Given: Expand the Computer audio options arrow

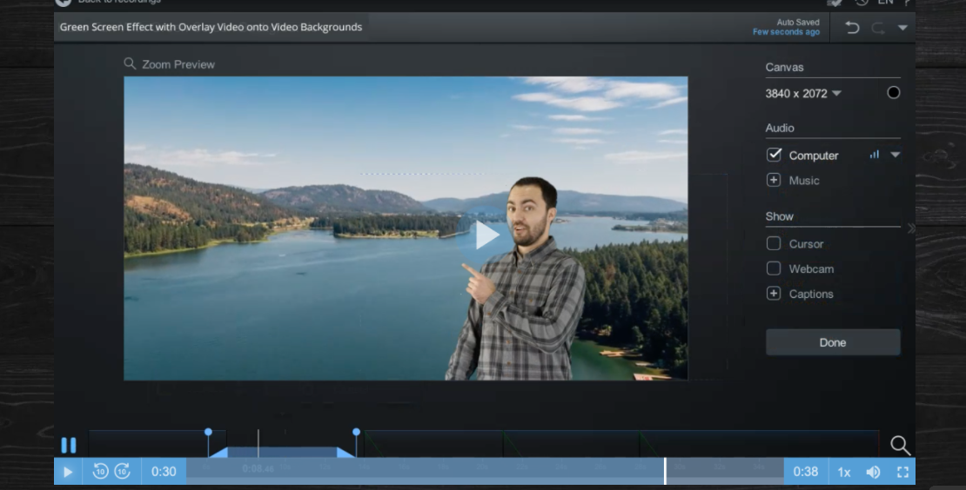Looking at the screenshot, I should [x=896, y=155].
